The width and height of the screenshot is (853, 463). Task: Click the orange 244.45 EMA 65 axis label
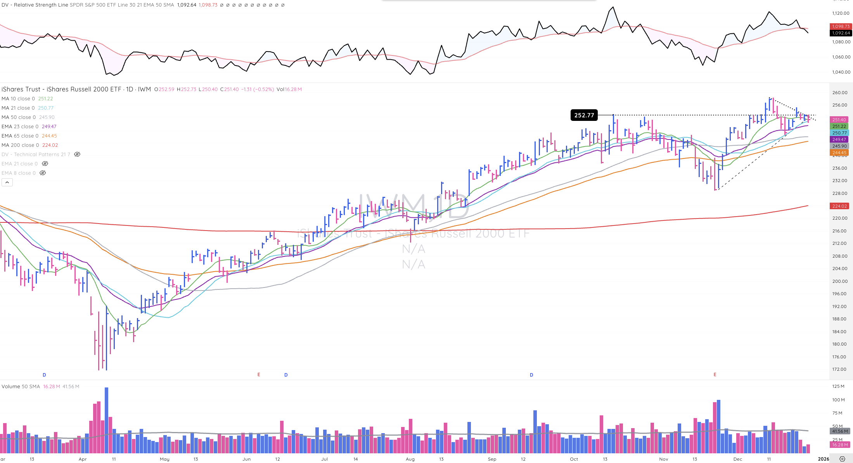(x=839, y=153)
